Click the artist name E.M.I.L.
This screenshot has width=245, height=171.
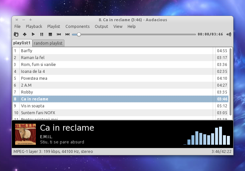pyautogui.click(x=46, y=137)
